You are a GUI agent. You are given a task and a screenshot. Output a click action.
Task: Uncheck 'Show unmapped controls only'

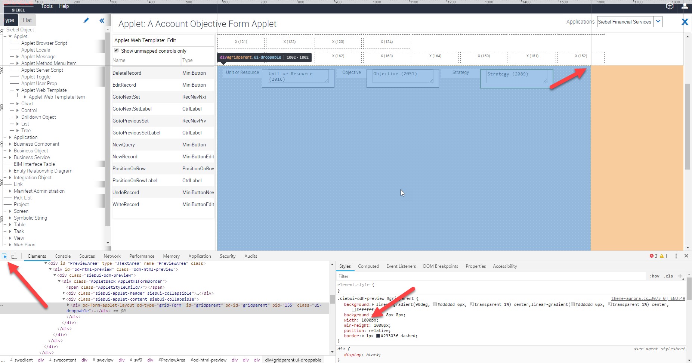click(x=116, y=50)
